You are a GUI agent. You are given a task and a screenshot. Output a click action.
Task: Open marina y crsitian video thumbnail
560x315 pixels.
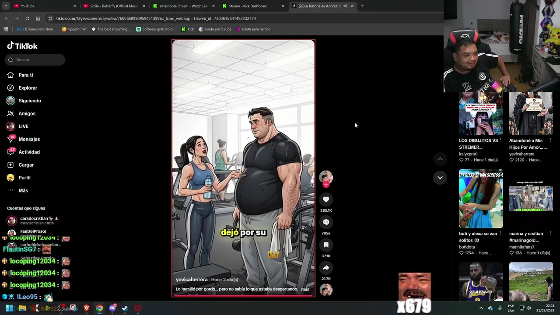pos(531,199)
